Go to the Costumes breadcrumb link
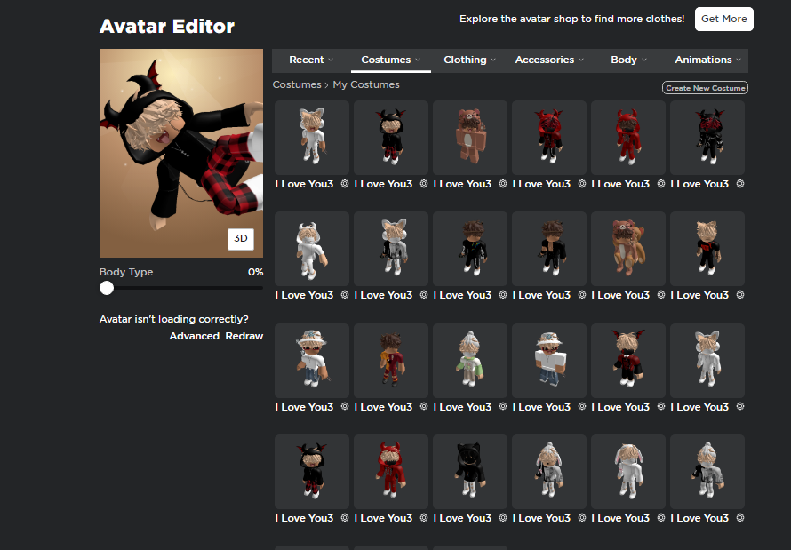Image resolution: width=791 pixels, height=550 pixels. pos(297,84)
